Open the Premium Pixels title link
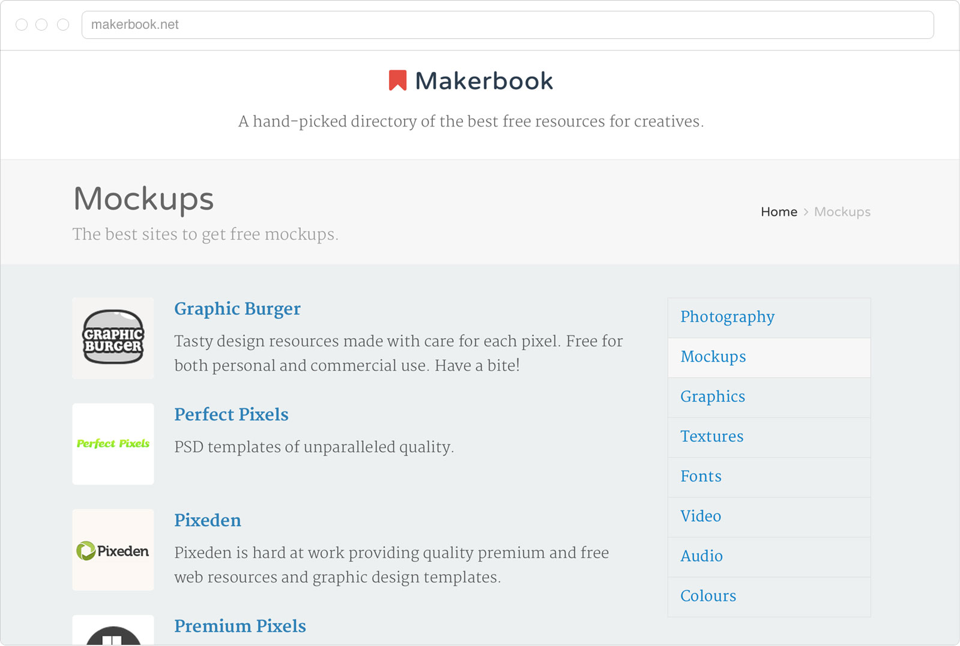The width and height of the screenshot is (960, 646). pyautogui.click(x=240, y=626)
